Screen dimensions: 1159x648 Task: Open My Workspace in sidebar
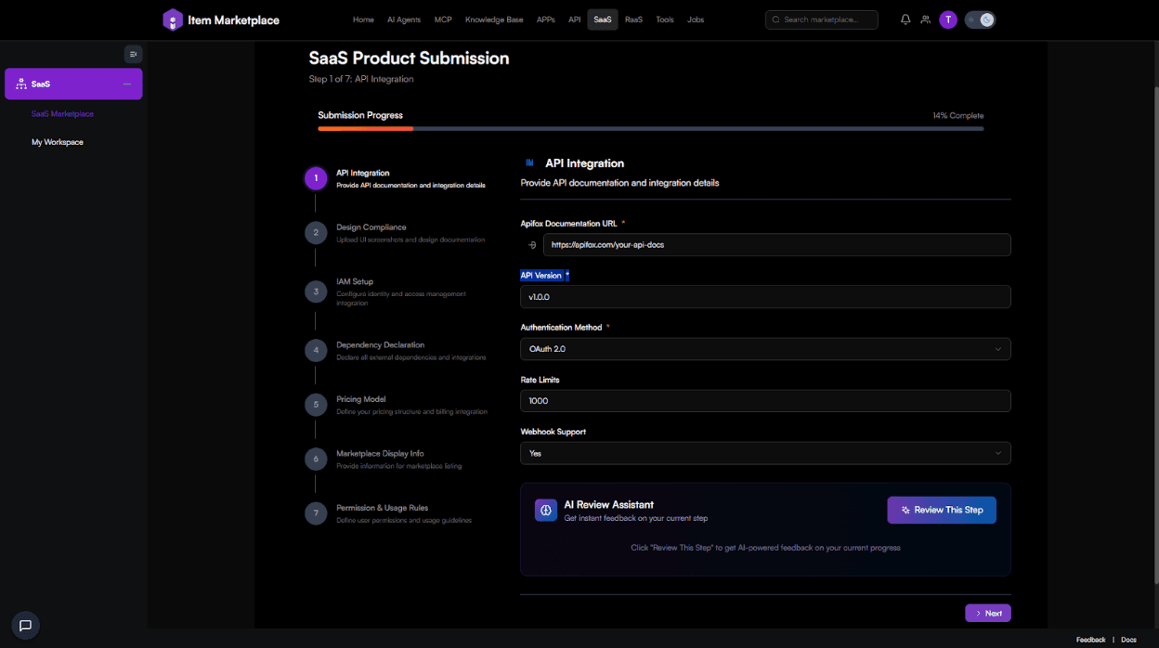coord(58,142)
